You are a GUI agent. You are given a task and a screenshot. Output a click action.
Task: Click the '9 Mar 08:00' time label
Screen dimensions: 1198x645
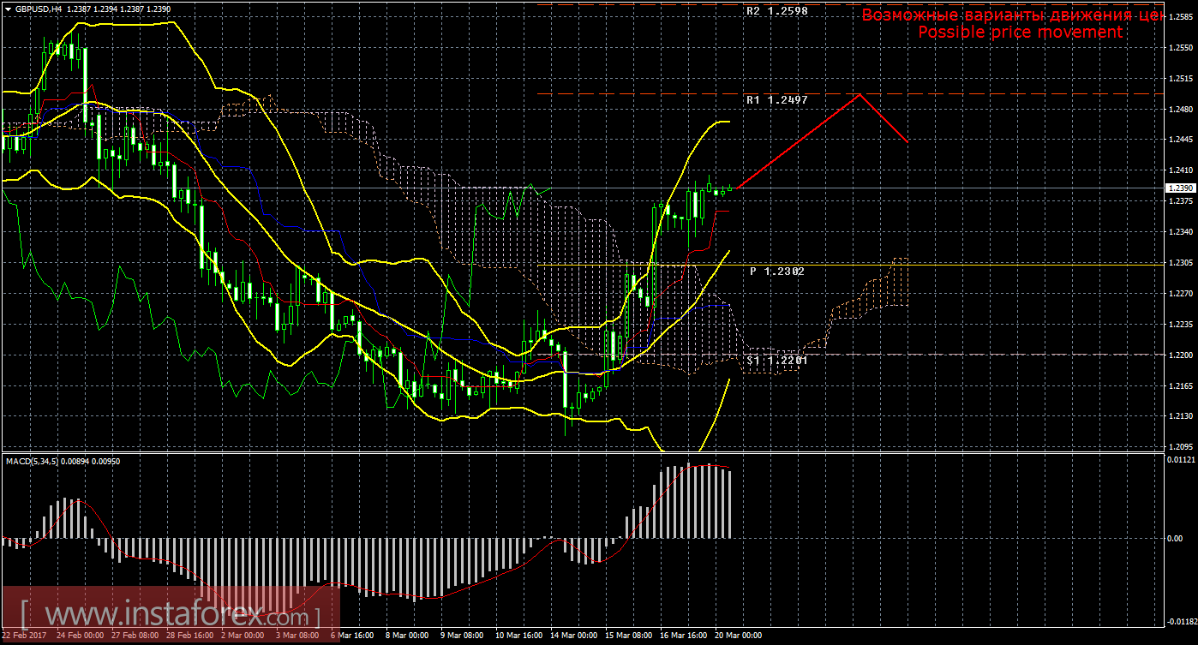[x=462, y=636]
